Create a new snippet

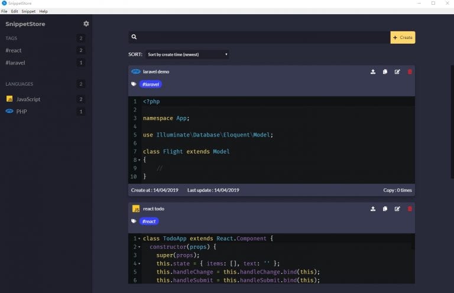pos(403,37)
